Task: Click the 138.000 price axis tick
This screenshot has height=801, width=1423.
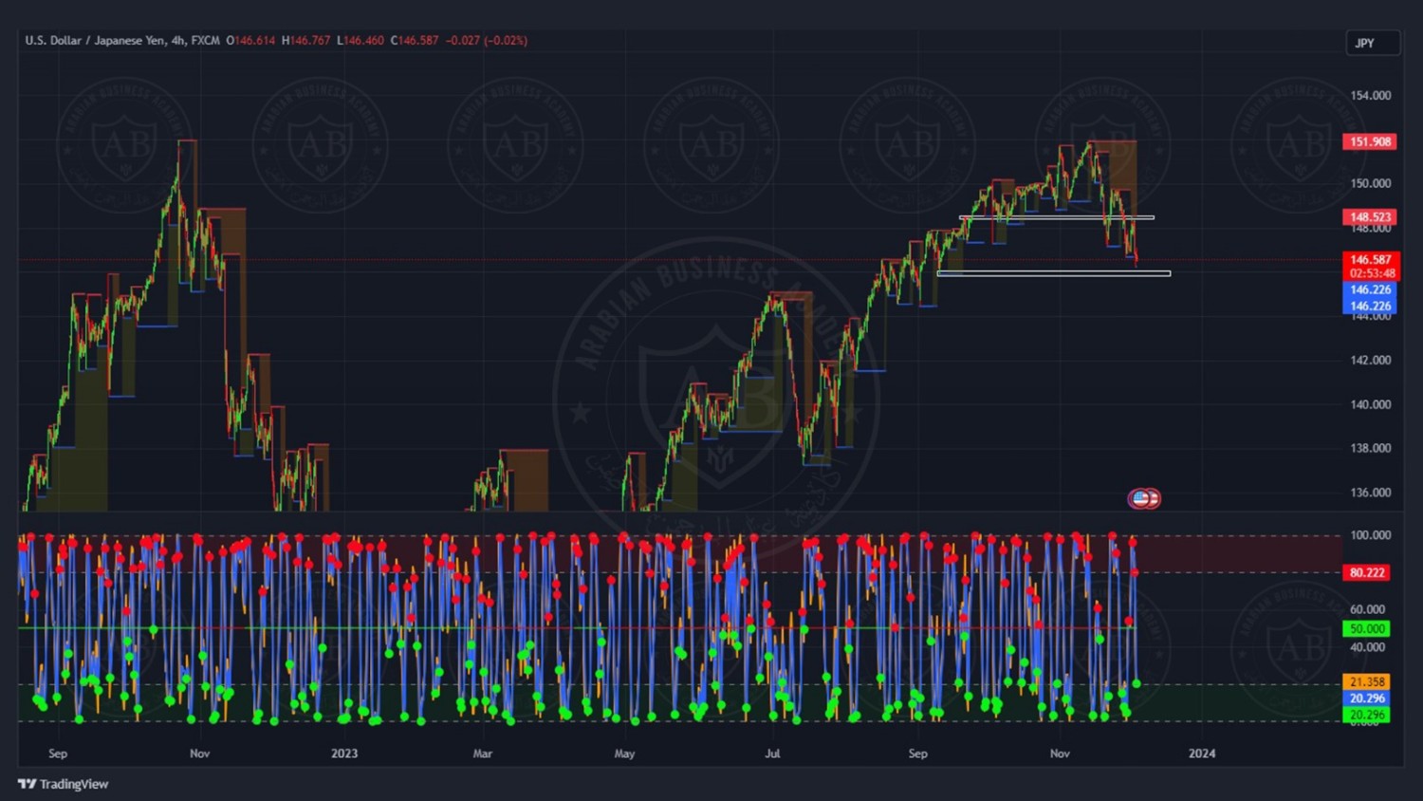Action: pyautogui.click(x=1370, y=448)
